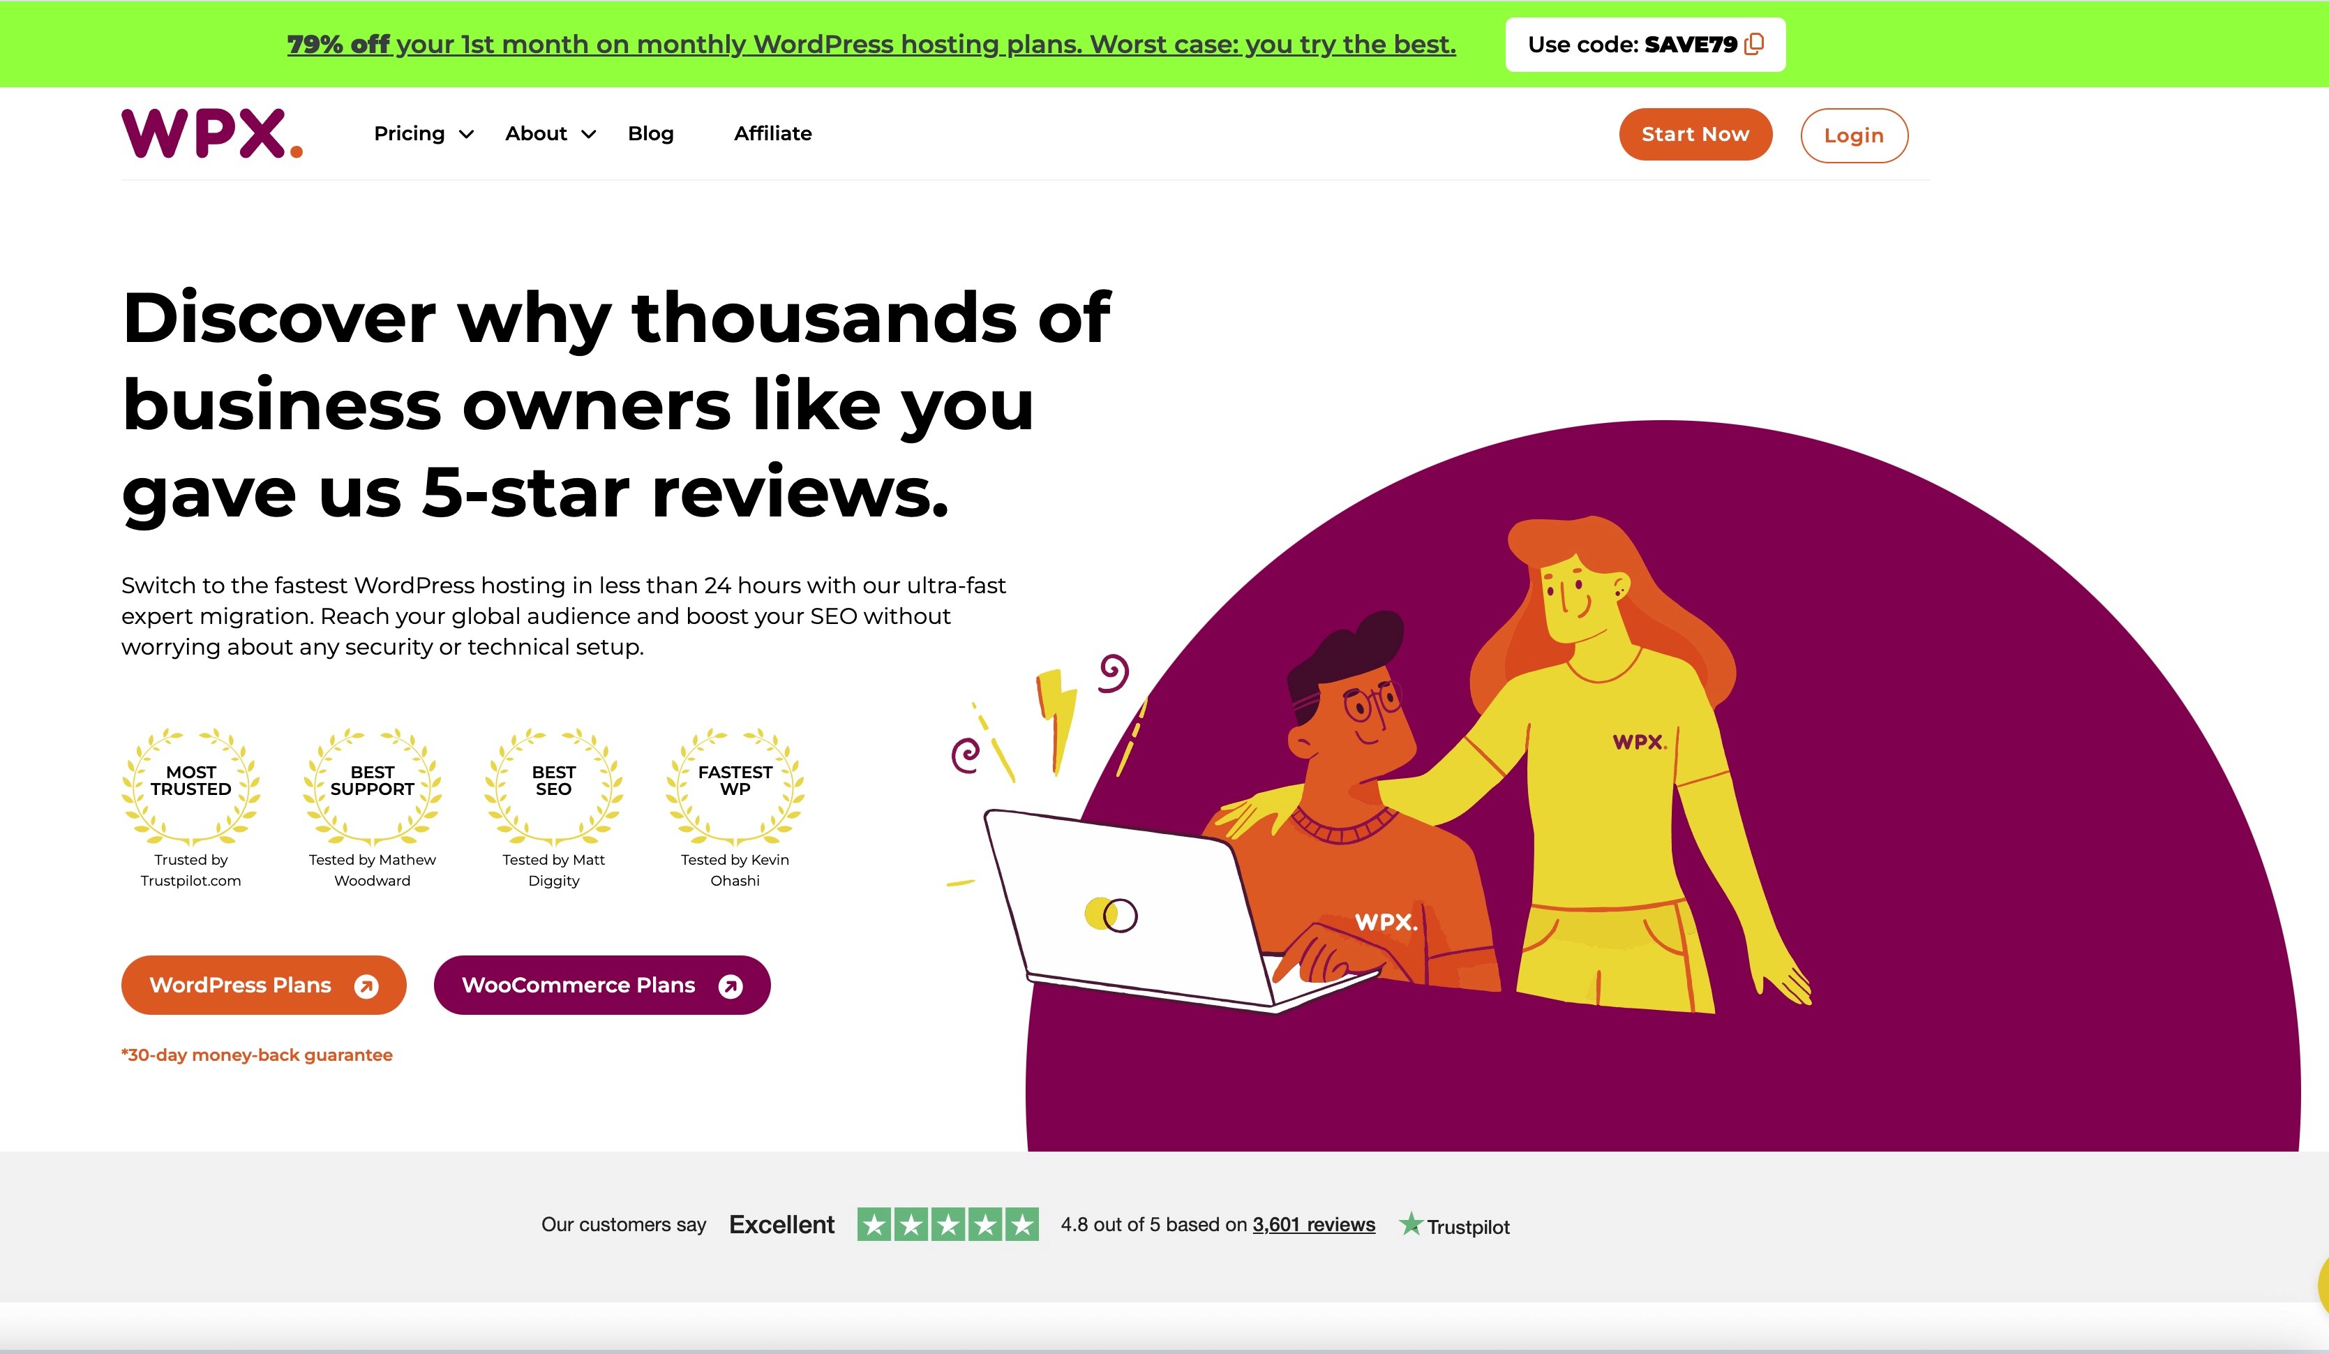
Task: Click the arrow icon on WooCommerce Plans button
Action: pos(730,986)
